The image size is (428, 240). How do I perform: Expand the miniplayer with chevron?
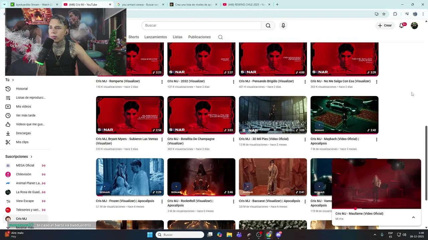tap(413, 217)
